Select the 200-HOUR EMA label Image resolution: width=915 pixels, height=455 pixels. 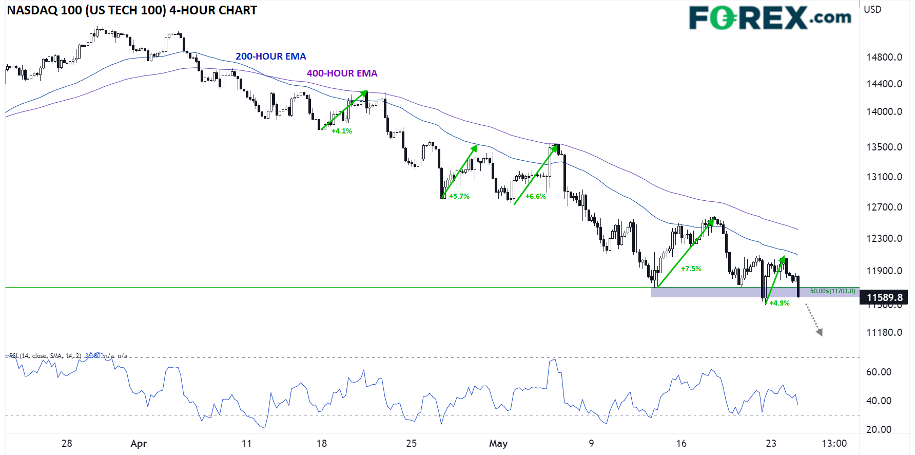(270, 56)
